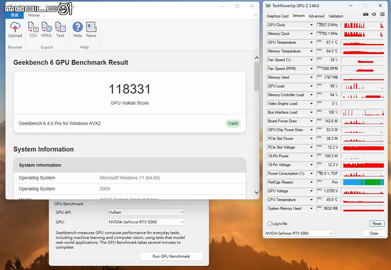Select the Sensors tab in GPU-Z

click(x=298, y=16)
